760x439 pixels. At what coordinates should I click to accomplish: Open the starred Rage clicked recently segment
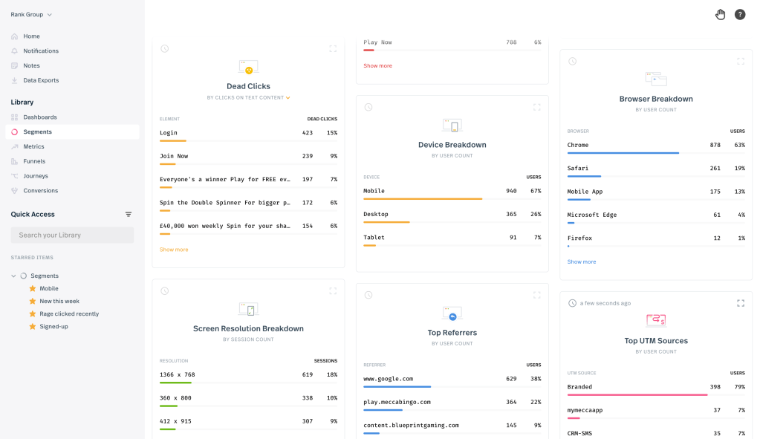[69, 313]
